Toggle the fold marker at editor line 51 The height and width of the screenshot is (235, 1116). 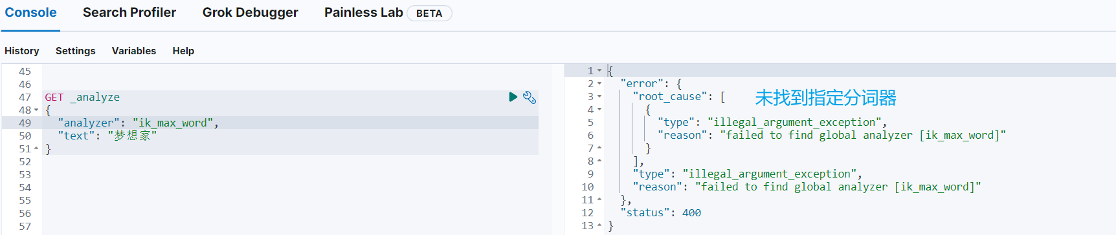click(36, 148)
